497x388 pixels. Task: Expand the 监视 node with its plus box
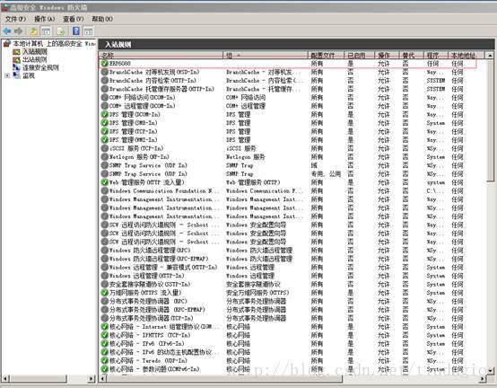7,75
